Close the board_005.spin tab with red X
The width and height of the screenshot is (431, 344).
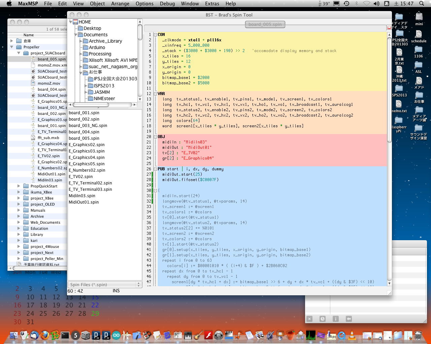pyautogui.click(x=389, y=28)
